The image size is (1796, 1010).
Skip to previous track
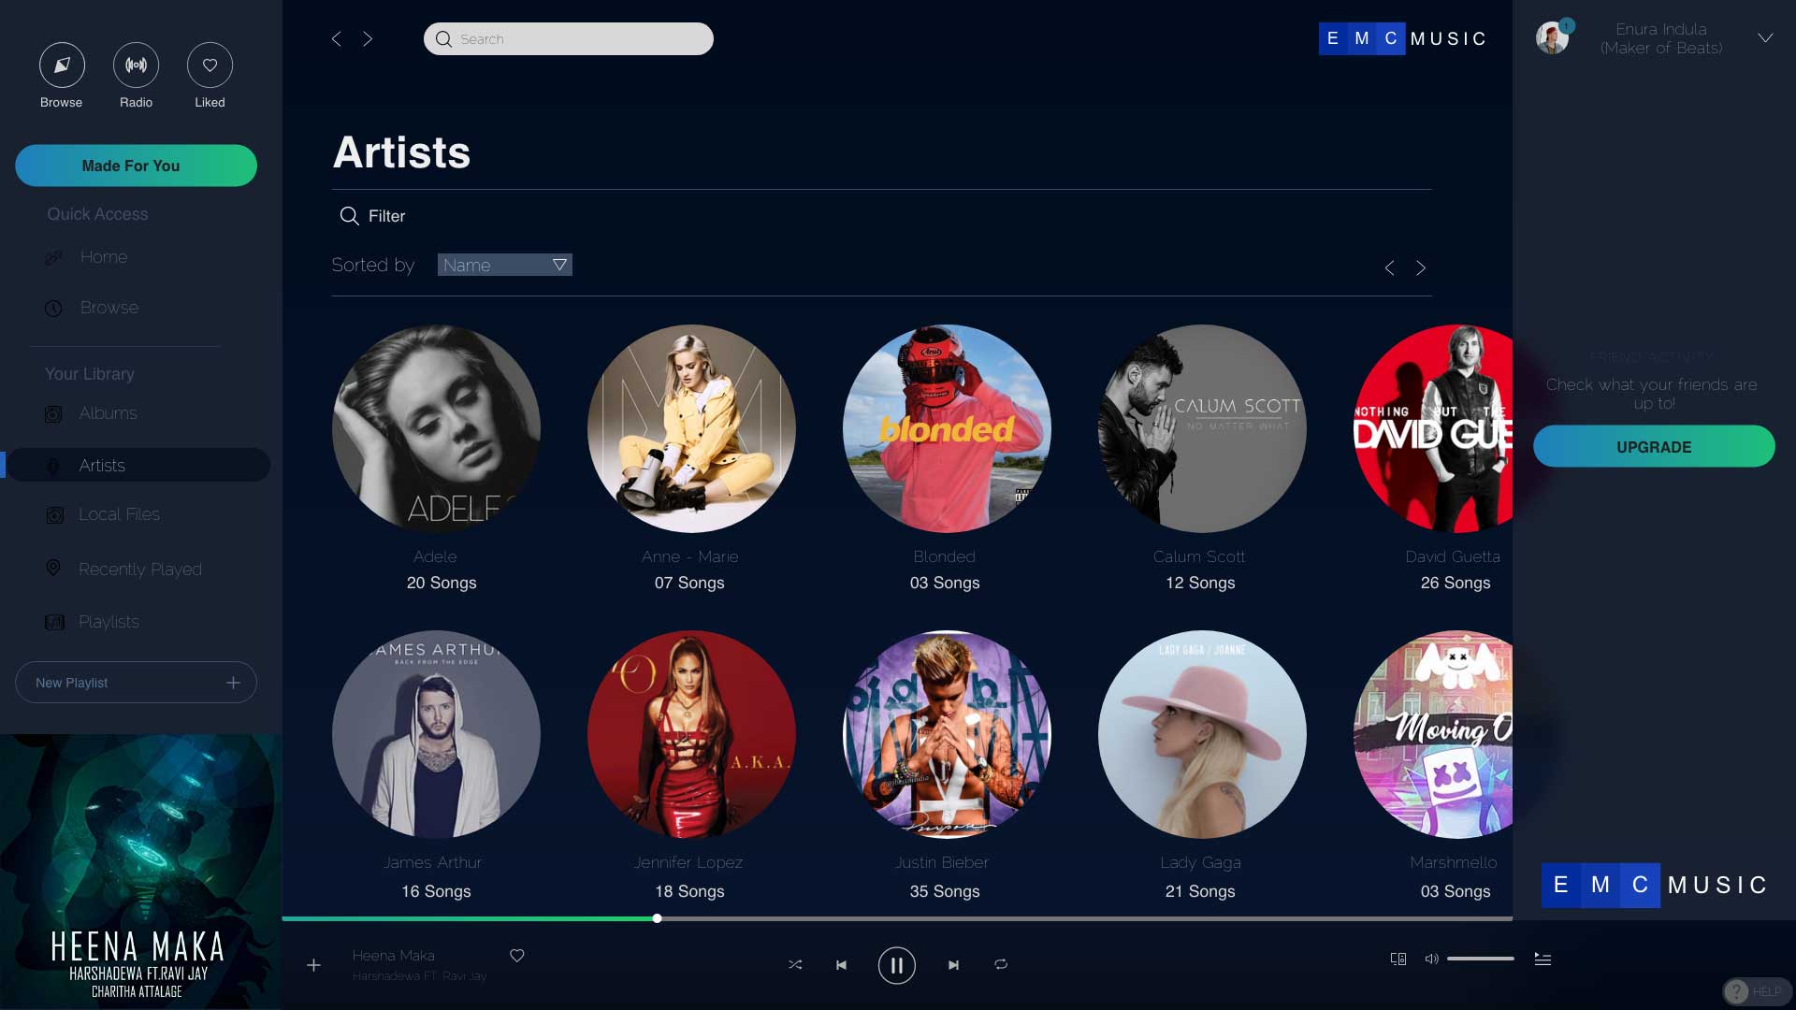(841, 965)
